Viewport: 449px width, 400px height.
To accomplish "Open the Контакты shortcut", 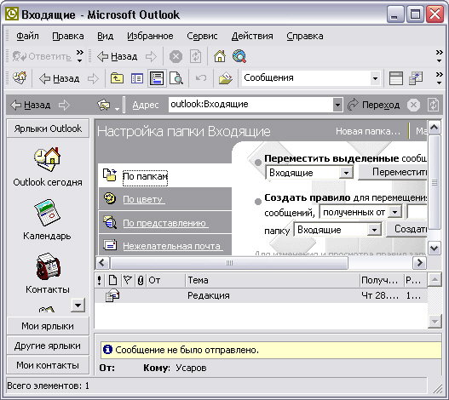I will [48, 273].
